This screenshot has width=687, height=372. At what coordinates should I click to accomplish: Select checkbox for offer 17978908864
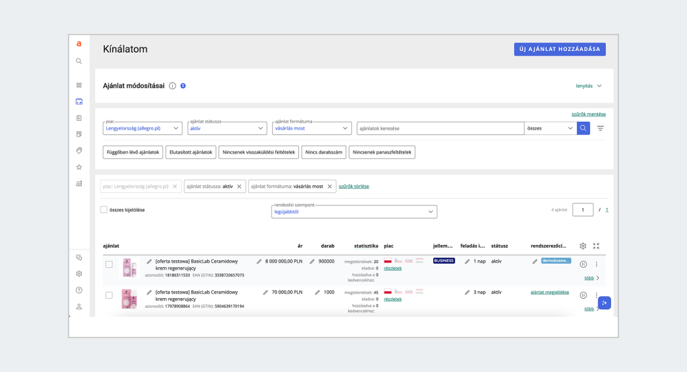[109, 295]
